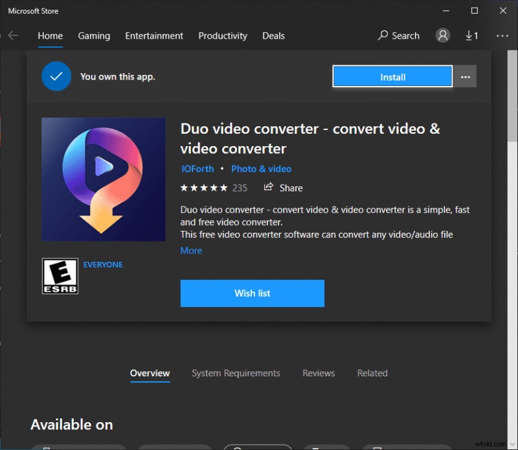518x450 pixels.
Task: Open the Photo & video category
Action: pyautogui.click(x=261, y=169)
